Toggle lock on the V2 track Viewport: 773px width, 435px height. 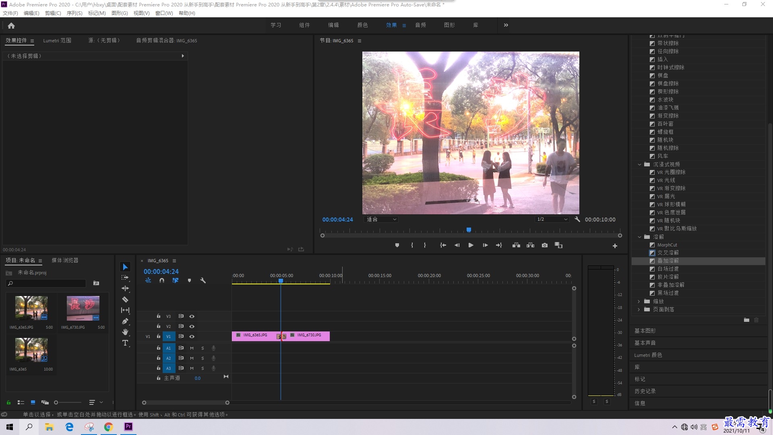(x=159, y=326)
